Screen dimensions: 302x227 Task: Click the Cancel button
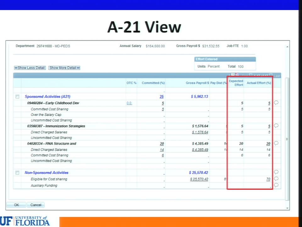[x=36, y=205]
